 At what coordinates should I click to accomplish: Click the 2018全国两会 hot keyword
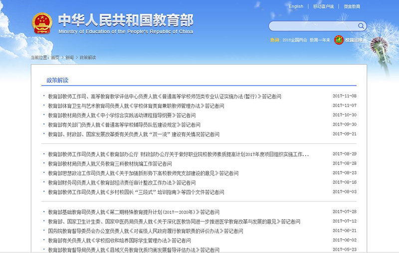coord(294,40)
